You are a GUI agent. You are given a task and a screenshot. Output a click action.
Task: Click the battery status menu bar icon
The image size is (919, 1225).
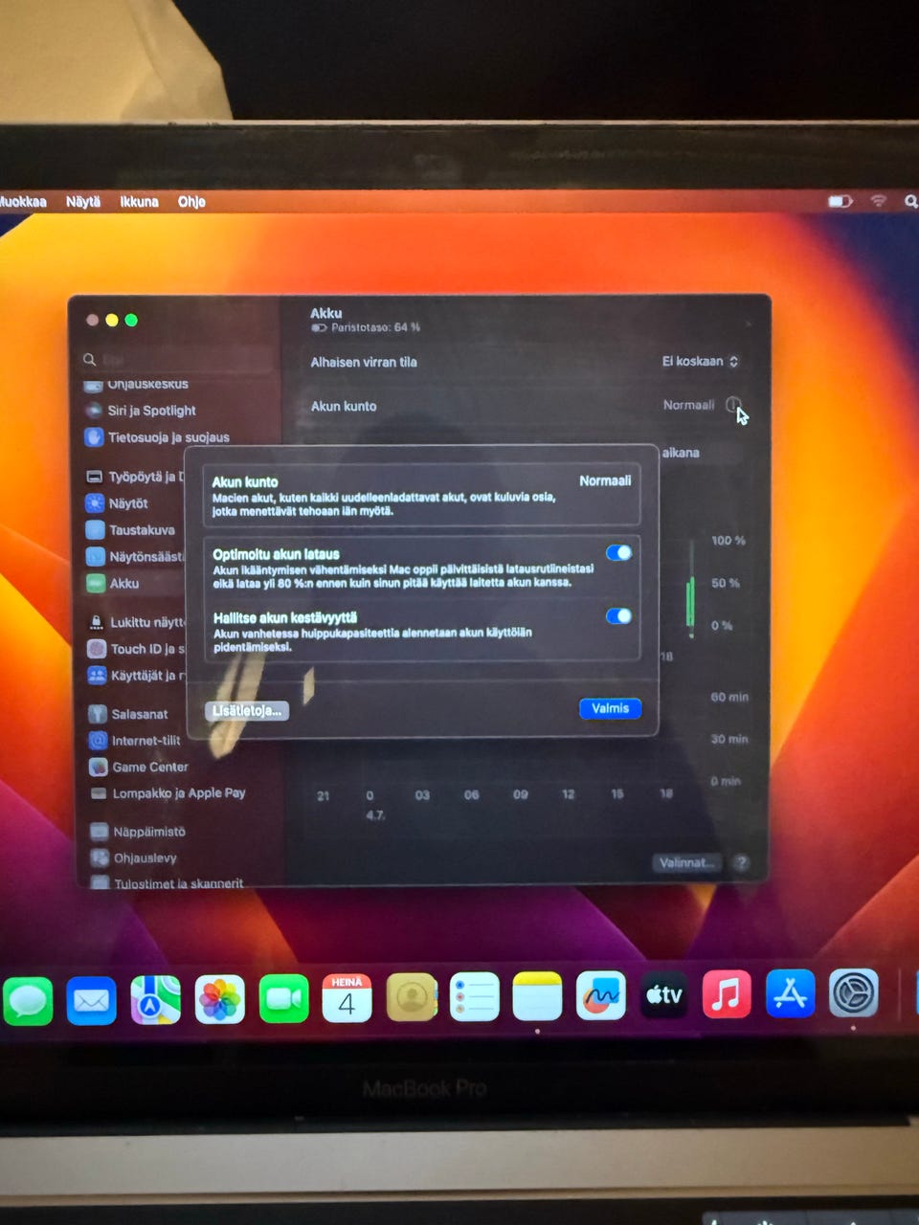coord(840,201)
